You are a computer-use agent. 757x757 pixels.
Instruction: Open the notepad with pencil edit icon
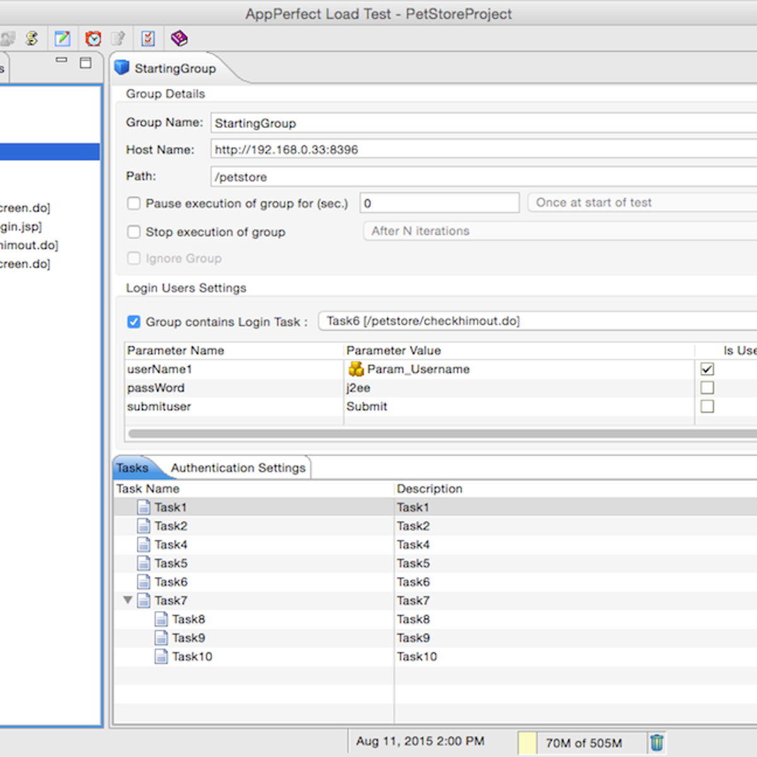click(x=62, y=38)
